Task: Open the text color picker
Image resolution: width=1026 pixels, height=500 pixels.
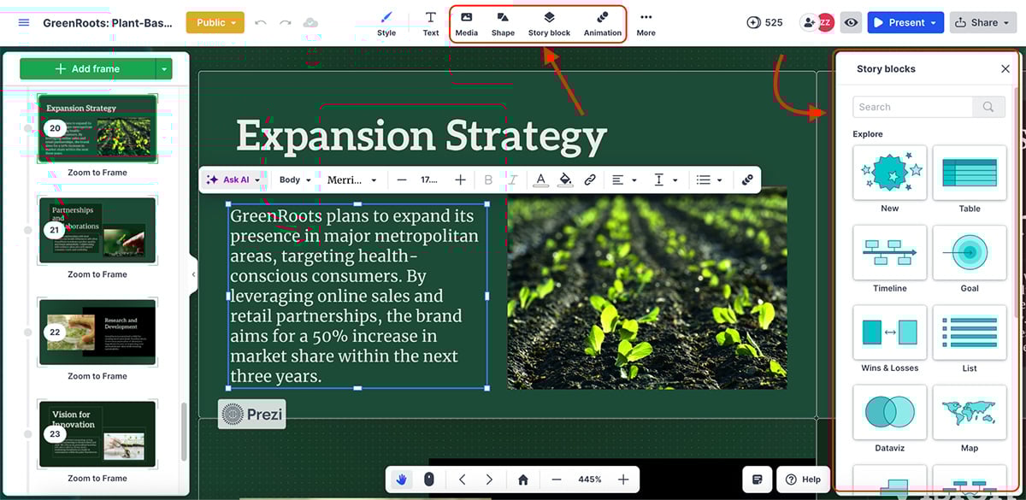Action: (x=540, y=179)
